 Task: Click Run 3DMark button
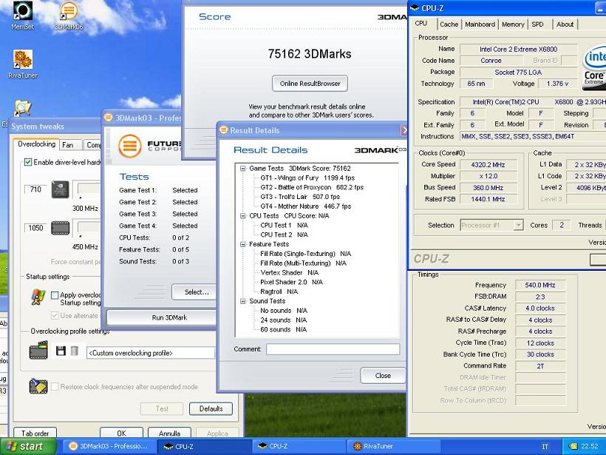tap(163, 317)
